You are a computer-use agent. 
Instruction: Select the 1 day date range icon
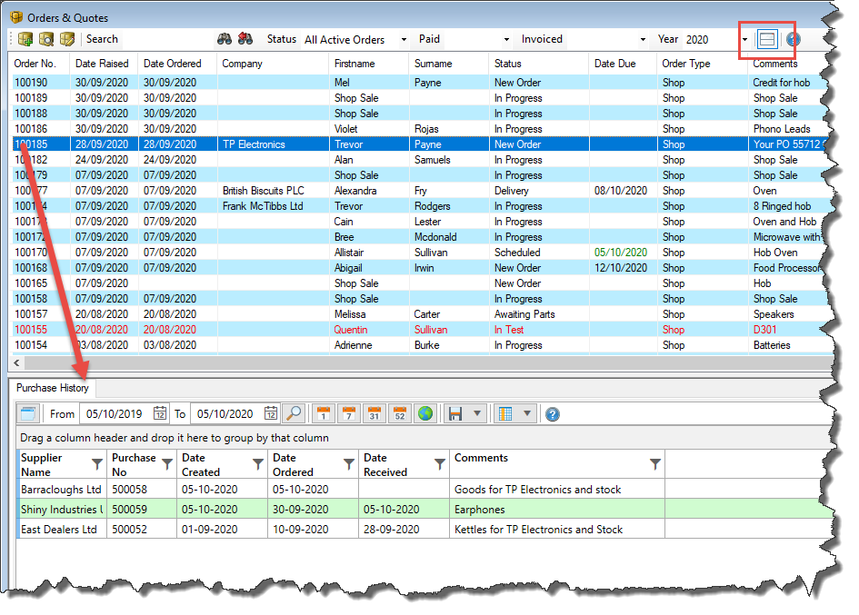pos(323,414)
